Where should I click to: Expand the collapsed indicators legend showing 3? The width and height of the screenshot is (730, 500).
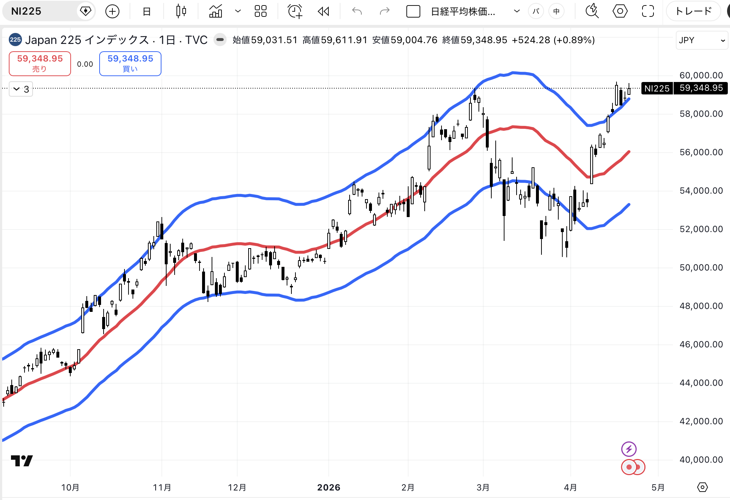pos(21,89)
